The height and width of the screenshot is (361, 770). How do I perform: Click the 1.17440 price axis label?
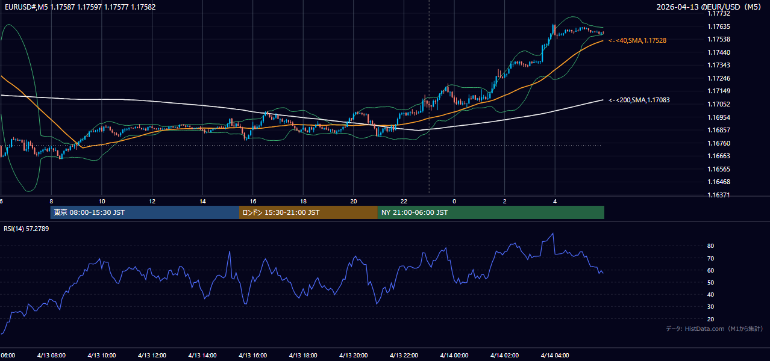click(x=719, y=52)
